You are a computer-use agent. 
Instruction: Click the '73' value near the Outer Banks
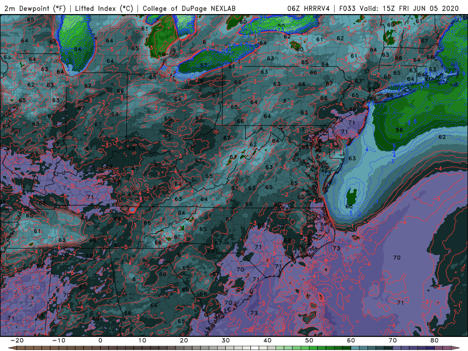pos(336,248)
